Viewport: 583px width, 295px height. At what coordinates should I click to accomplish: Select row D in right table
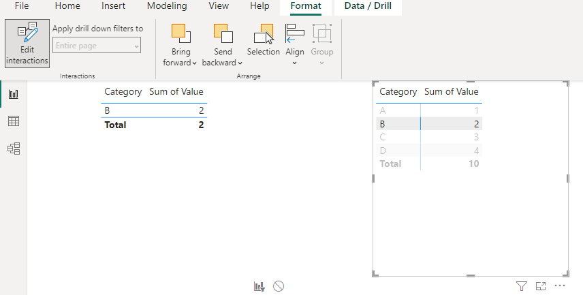[x=429, y=151]
